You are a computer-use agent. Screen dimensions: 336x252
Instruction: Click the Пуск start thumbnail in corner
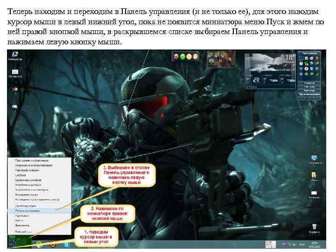pos(19,242)
